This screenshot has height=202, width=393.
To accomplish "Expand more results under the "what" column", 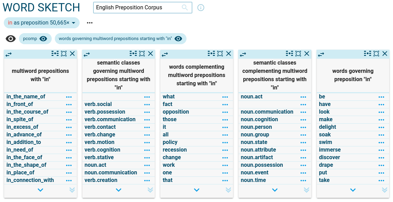I will click(196, 190).
